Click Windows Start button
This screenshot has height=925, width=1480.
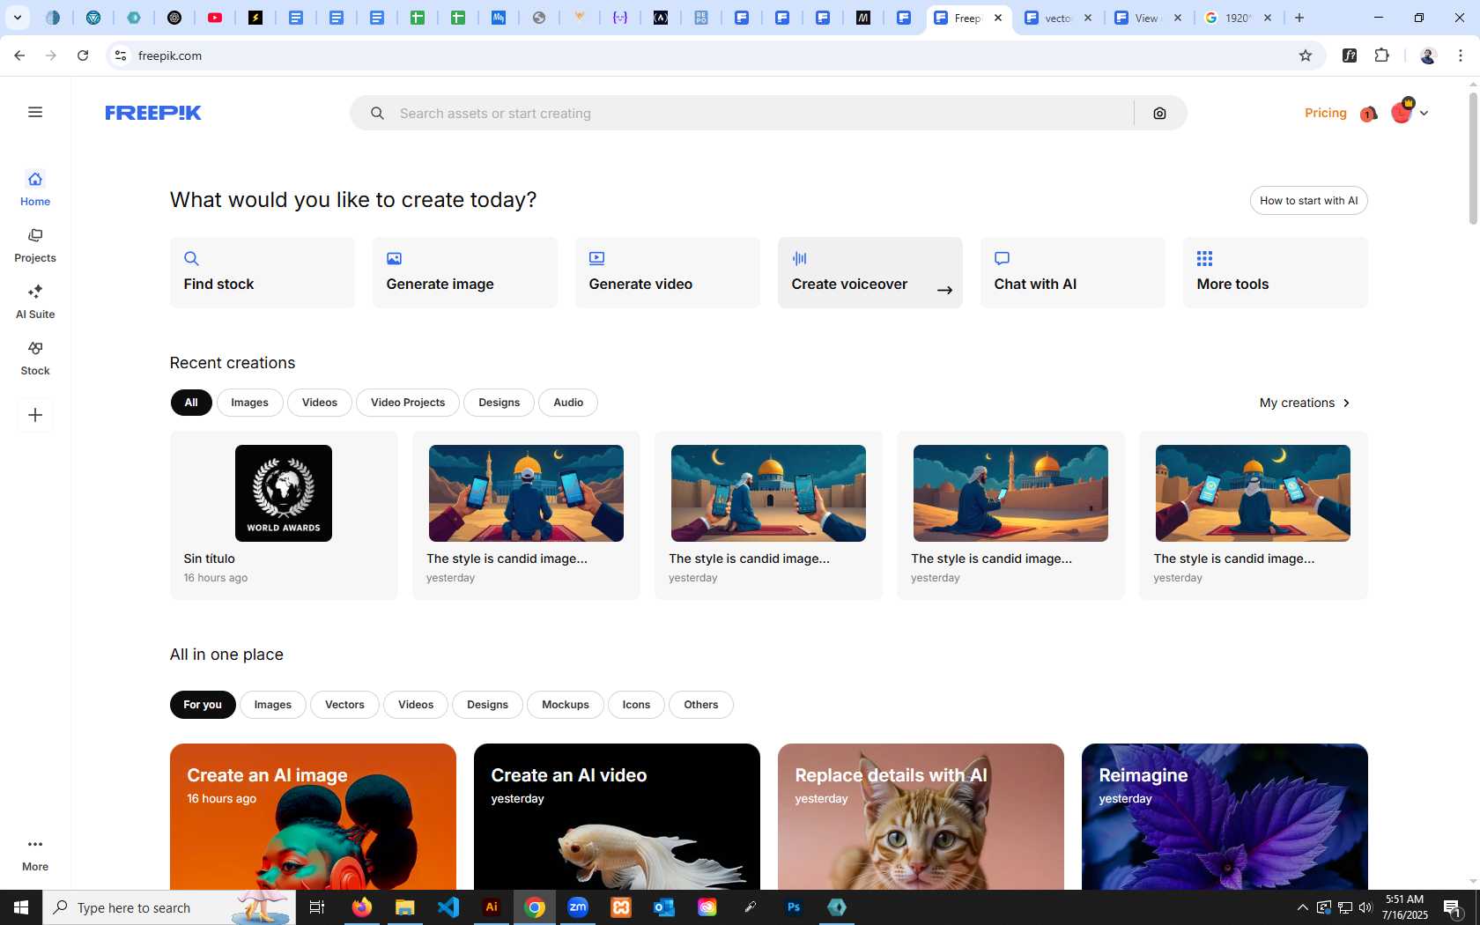[21, 907]
